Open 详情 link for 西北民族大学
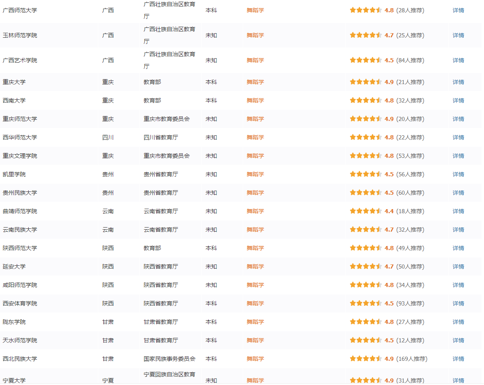The height and width of the screenshot is (385, 484). pos(458,359)
